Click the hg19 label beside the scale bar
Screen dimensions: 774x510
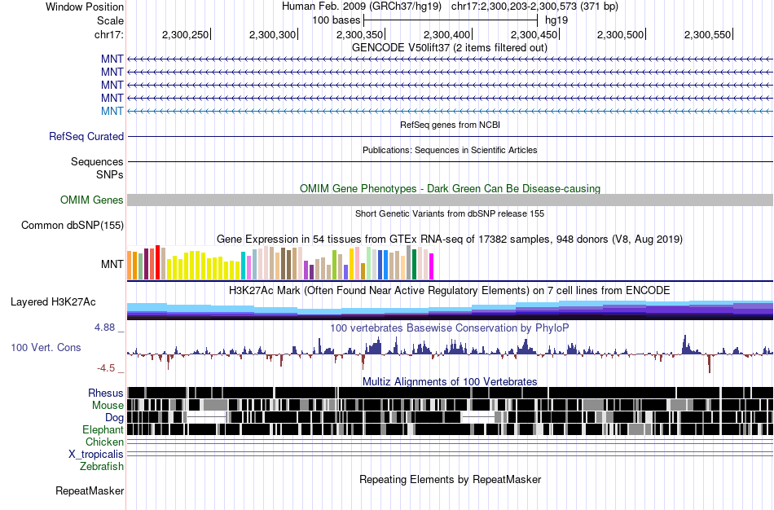click(x=556, y=20)
